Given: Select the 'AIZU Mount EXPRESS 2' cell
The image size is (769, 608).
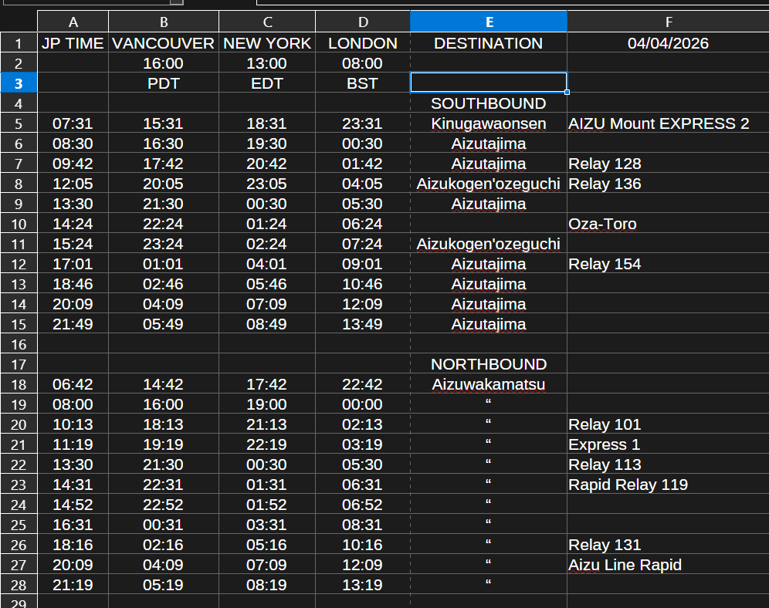Looking at the screenshot, I should point(669,123).
